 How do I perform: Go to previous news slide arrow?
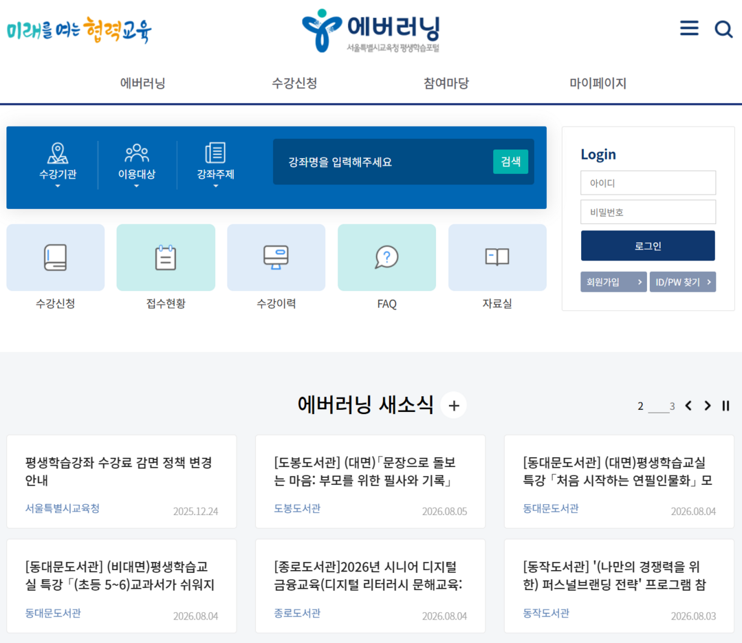pyautogui.click(x=688, y=406)
